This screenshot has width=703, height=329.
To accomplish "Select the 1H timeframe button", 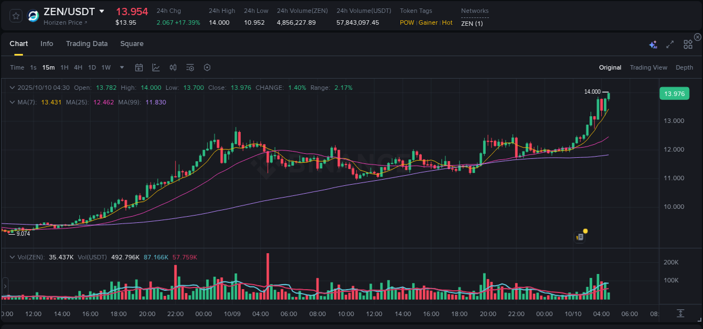I will [x=64, y=67].
